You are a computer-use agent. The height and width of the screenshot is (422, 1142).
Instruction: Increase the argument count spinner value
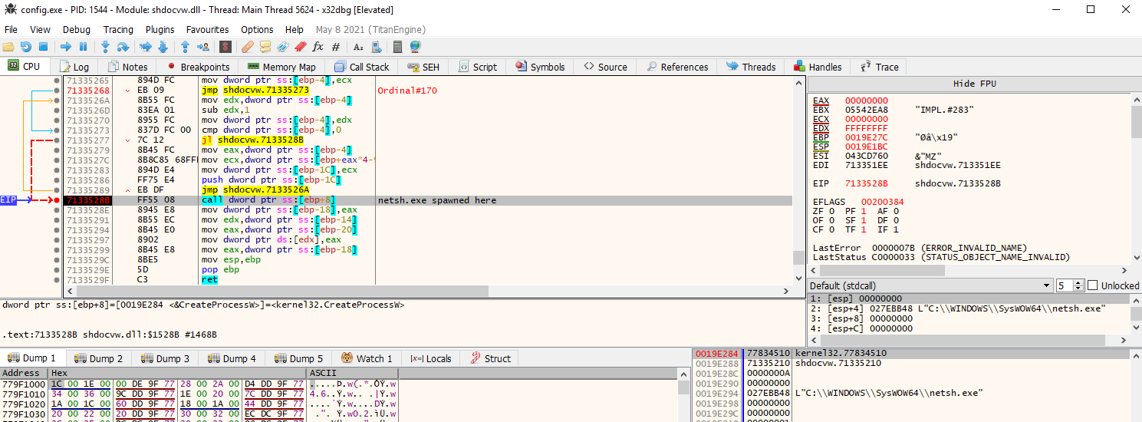coord(1079,282)
